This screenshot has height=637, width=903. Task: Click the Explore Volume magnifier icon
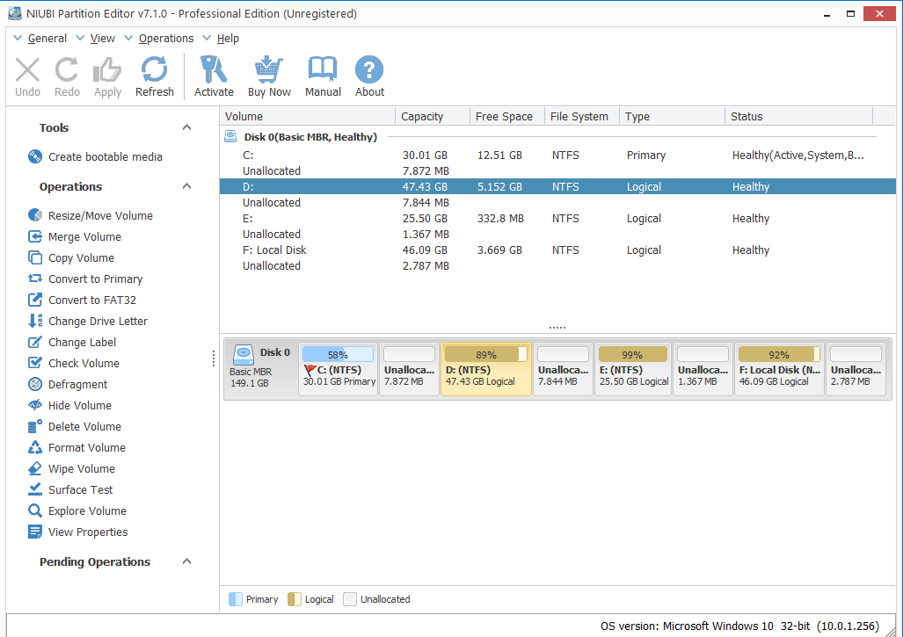(x=35, y=510)
